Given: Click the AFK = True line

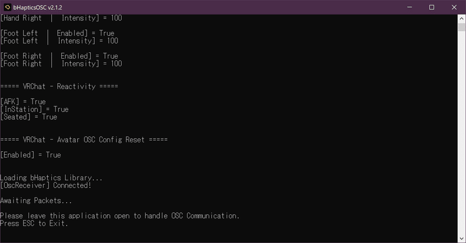Looking at the screenshot, I should 23,102.
